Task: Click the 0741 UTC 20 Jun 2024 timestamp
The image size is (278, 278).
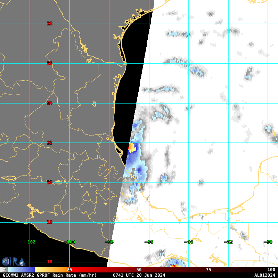Action: 139,275
